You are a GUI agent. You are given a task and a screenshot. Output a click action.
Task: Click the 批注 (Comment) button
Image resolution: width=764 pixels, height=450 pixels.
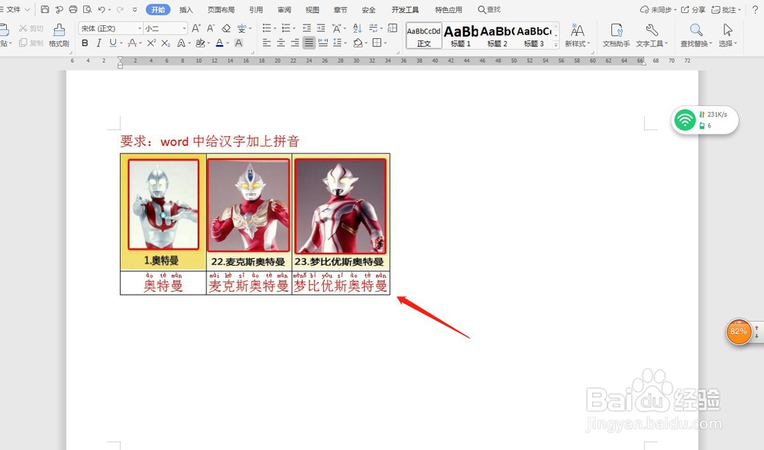coord(726,9)
